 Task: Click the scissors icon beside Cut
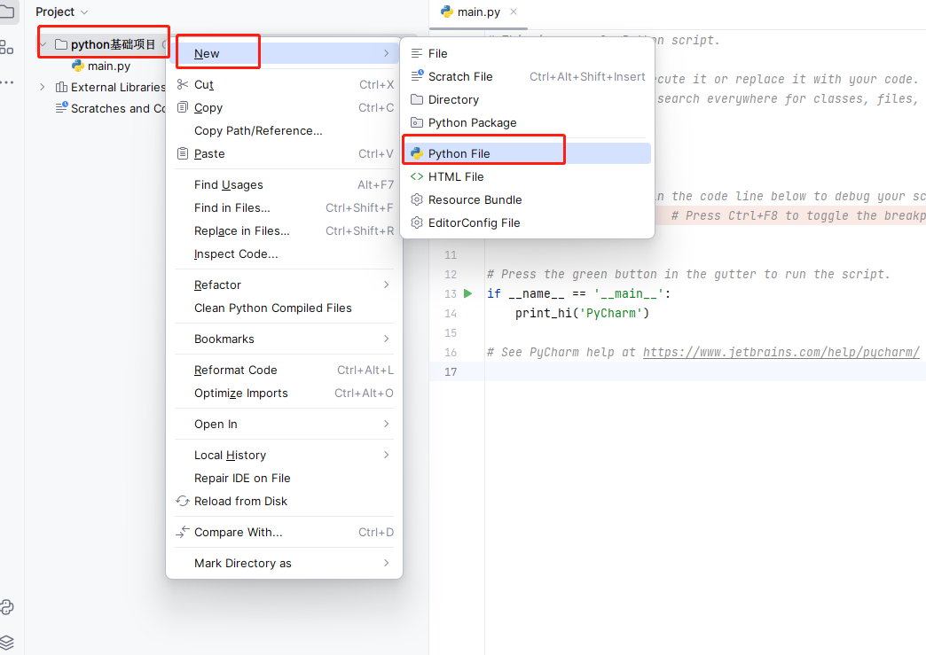coord(183,84)
